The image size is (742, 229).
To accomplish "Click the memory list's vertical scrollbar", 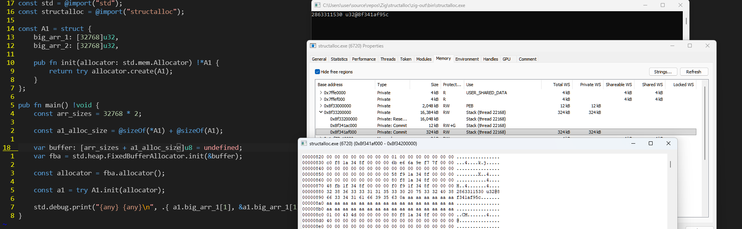I will point(705,124).
